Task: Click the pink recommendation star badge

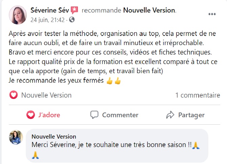Action: point(74,11)
